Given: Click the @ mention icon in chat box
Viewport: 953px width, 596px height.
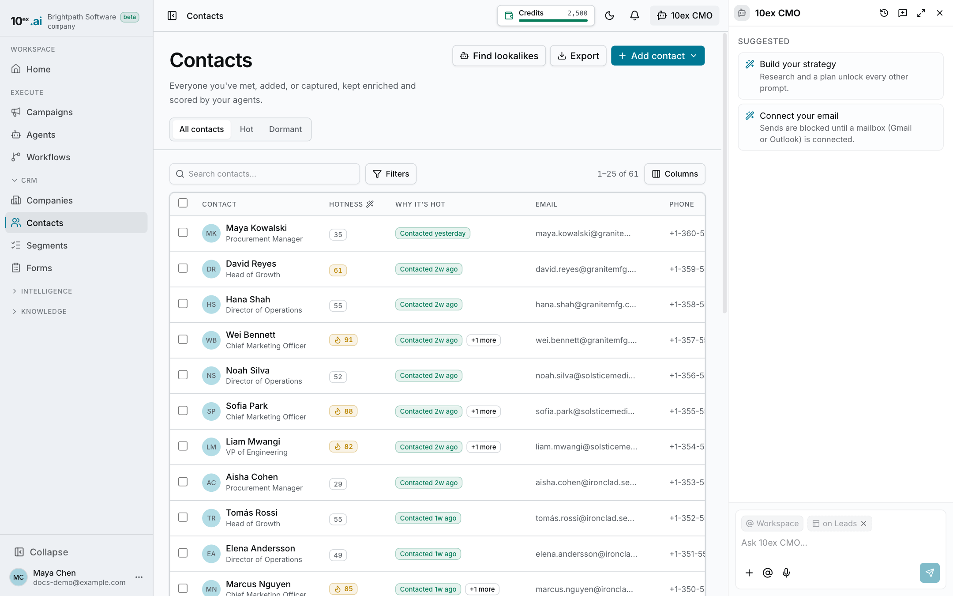Looking at the screenshot, I should tap(768, 573).
